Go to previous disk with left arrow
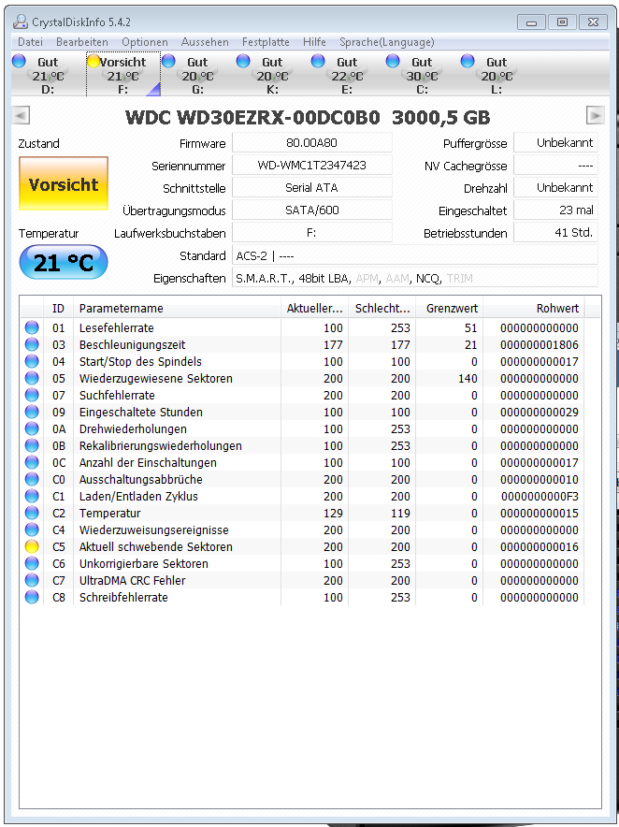 pos(21,115)
